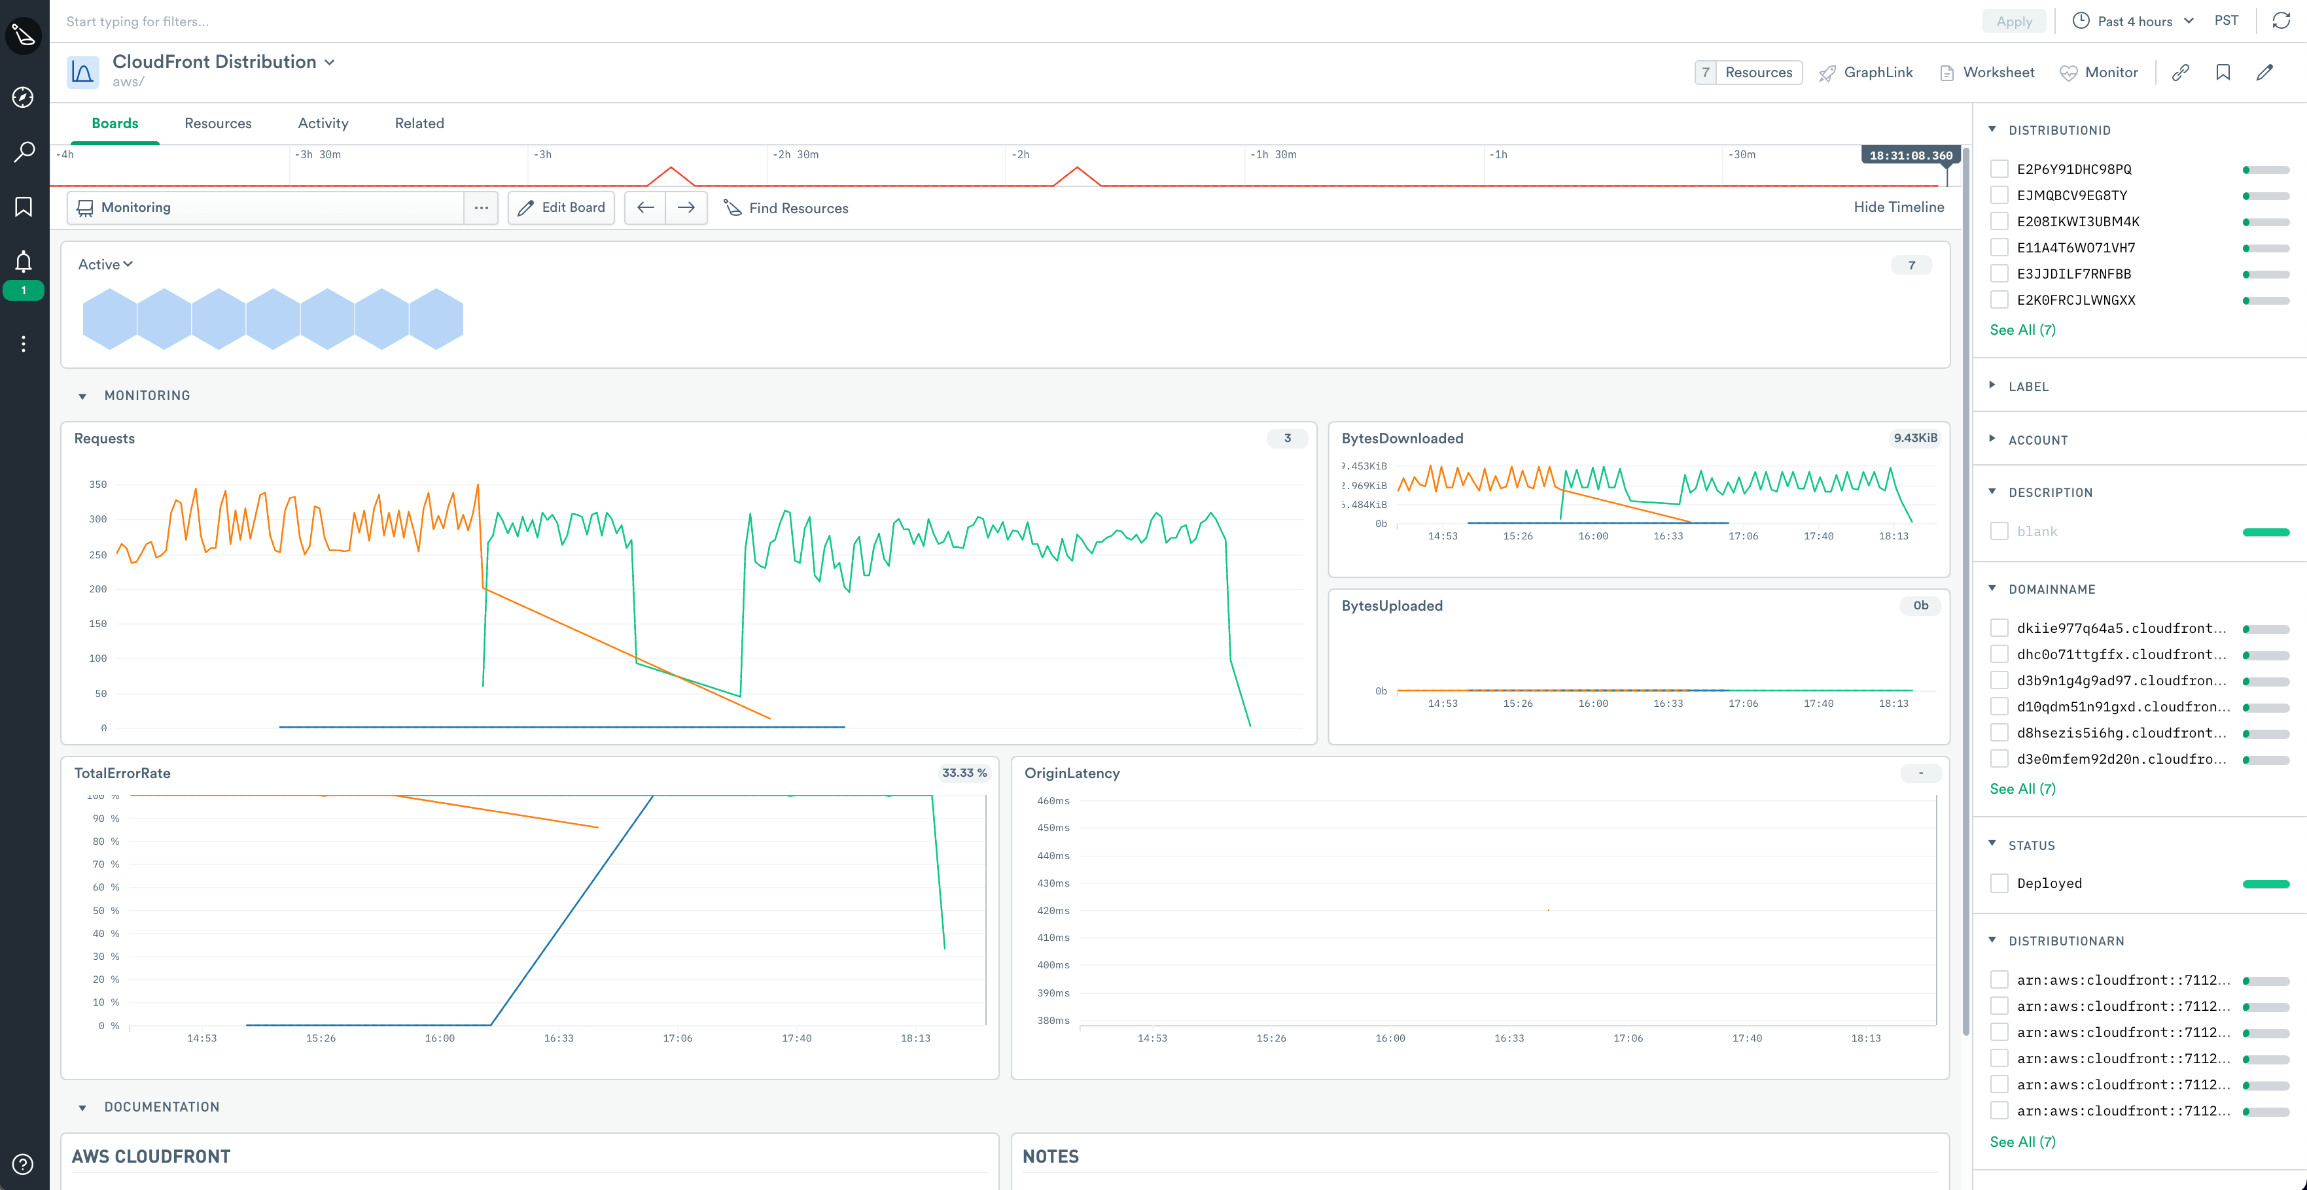Click the main board vertical scrollbar
Viewport: 2307px width, 1190px height.
1965,590
